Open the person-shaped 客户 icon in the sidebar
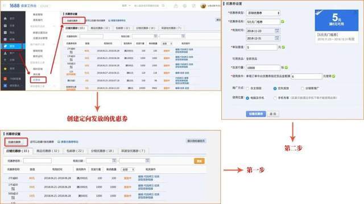 pos(5,53)
